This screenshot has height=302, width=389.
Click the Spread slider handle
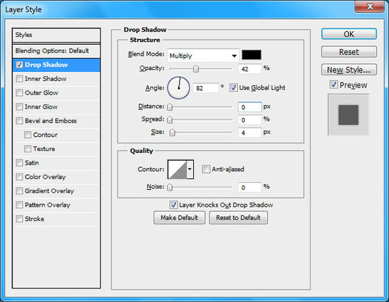click(x=170, y=120)
